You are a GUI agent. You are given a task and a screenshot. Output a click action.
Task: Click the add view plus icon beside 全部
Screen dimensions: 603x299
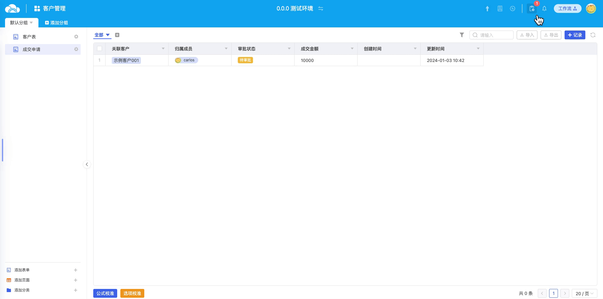(x=117, y=35)
